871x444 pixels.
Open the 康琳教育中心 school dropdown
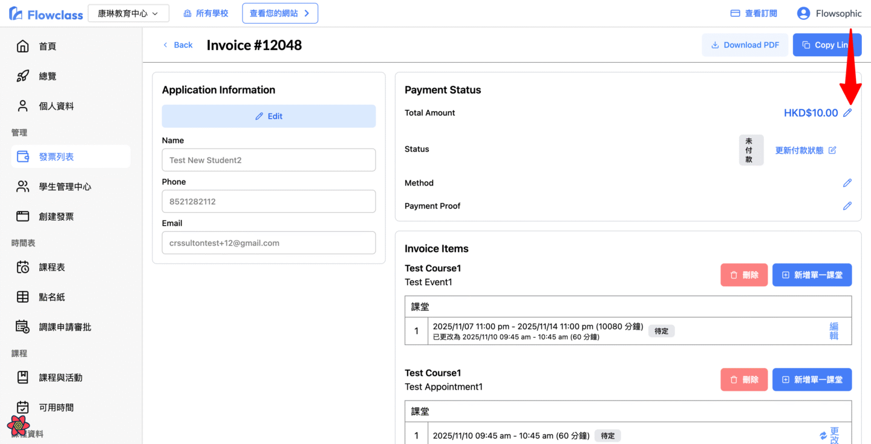(128, 13)
